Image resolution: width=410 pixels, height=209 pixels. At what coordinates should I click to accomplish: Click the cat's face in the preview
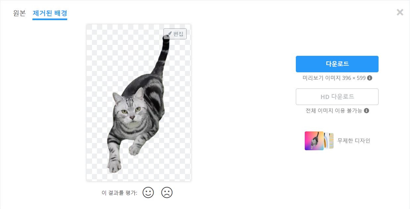[x=128, y=109]
